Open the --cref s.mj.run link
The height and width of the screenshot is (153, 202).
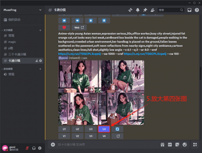tap(145, 54)
